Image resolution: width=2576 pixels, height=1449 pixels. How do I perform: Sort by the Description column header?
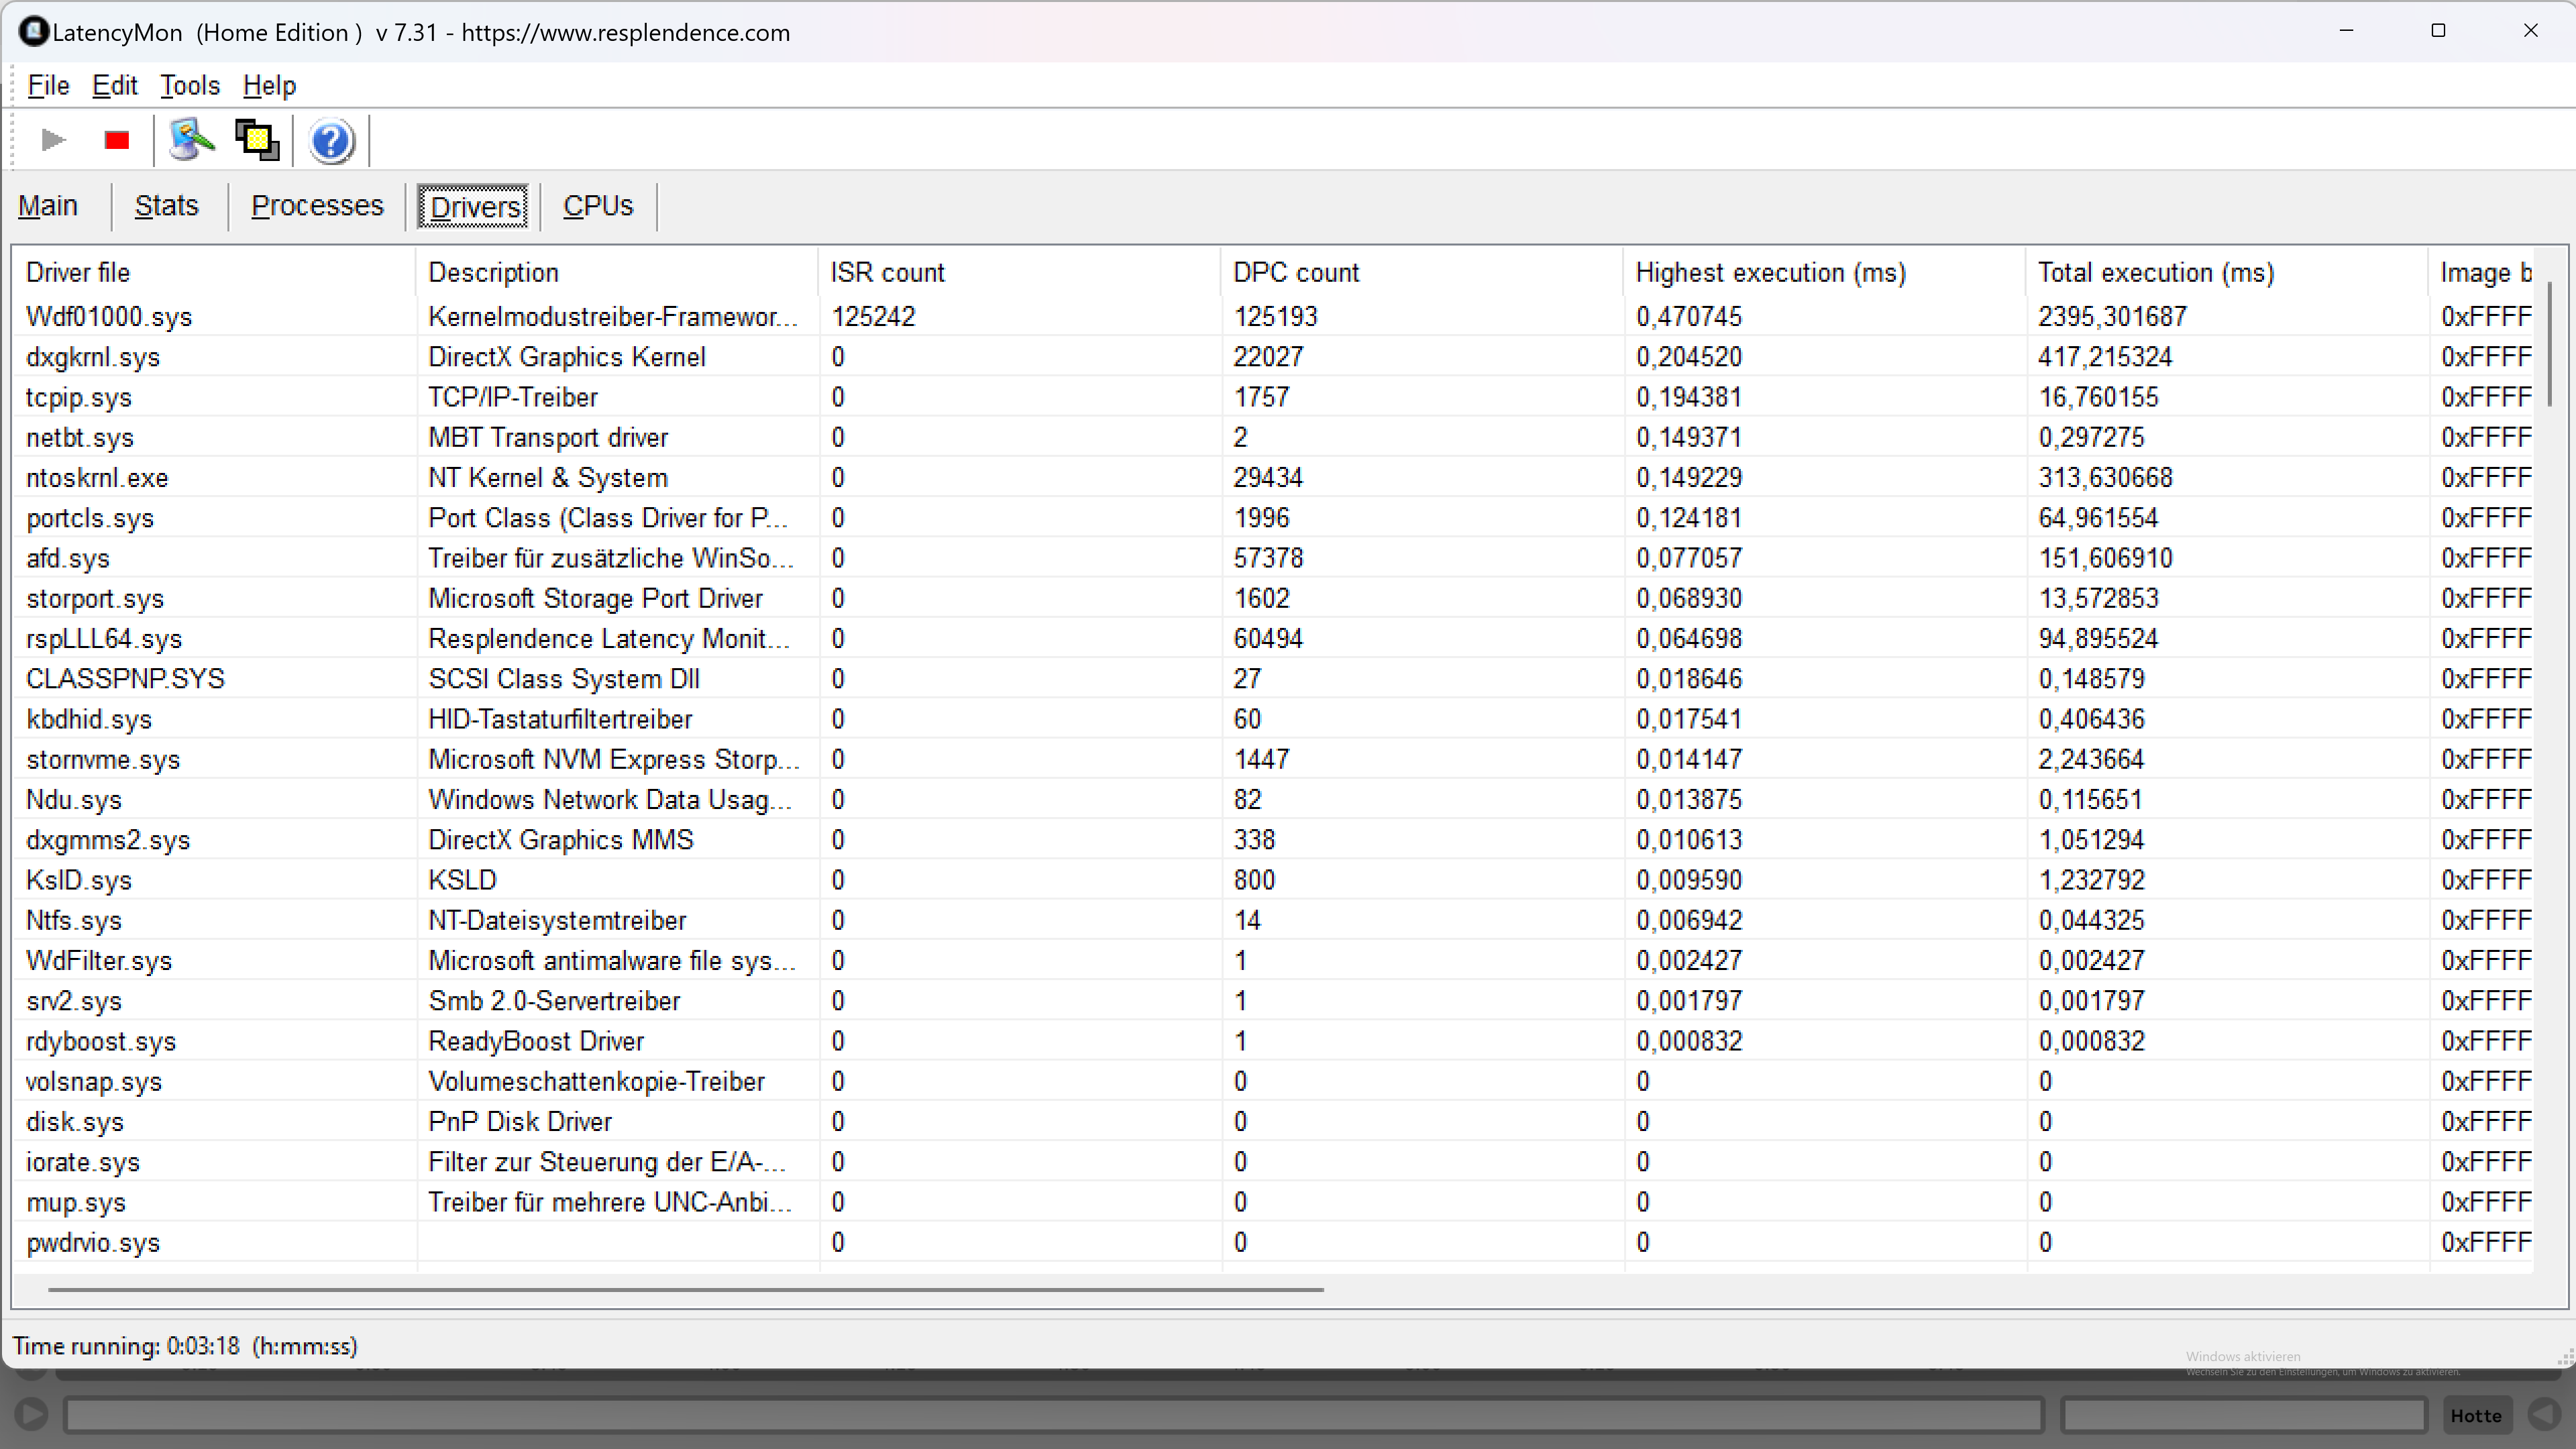617,272
